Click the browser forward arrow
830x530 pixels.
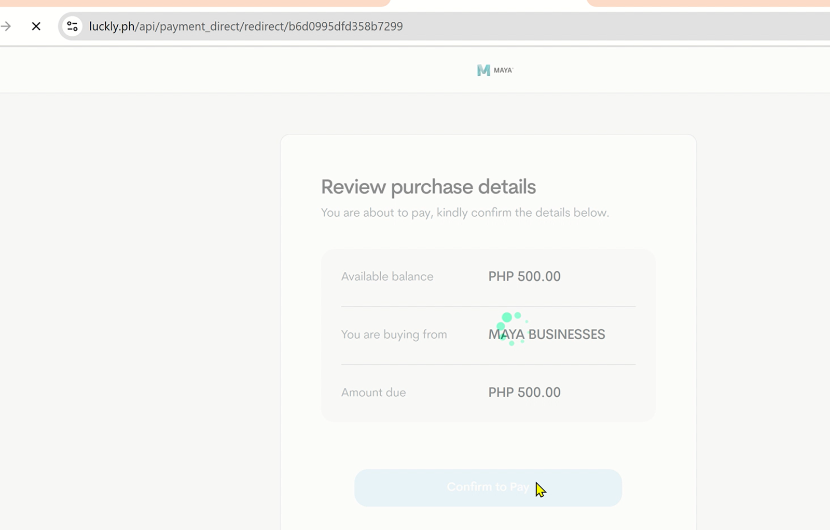pos(6,26)
